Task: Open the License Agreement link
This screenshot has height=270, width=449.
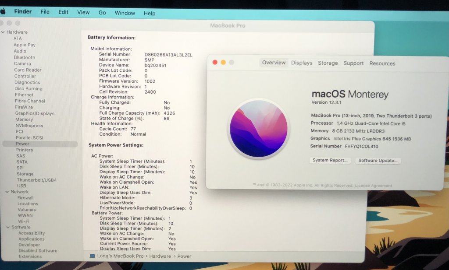Action: click(x=374, y=186)
